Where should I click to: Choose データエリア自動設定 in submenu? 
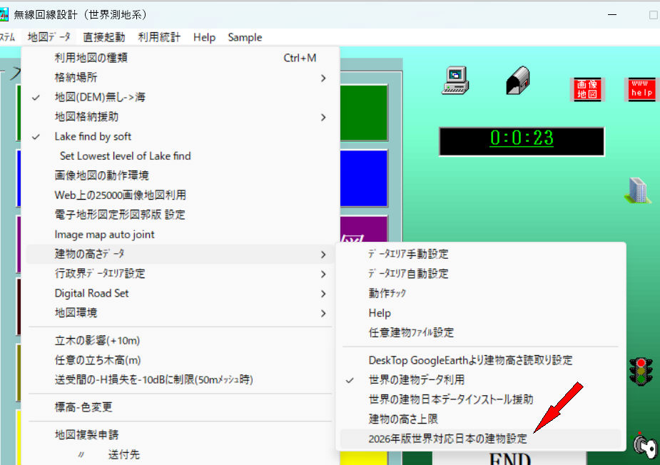[408, 274]
